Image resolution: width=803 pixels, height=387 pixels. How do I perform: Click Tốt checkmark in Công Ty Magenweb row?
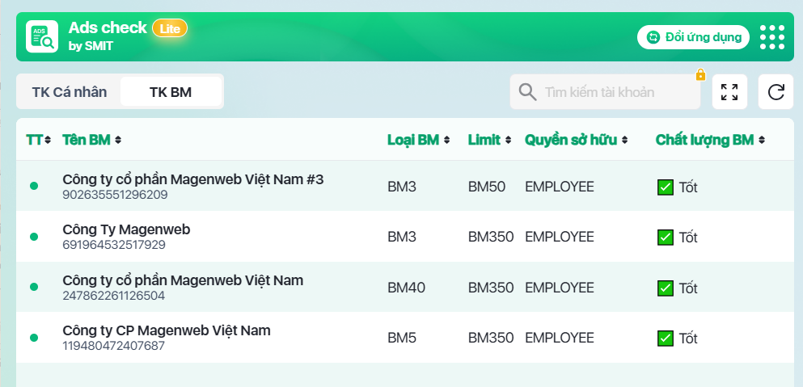(x=666, y=238)
